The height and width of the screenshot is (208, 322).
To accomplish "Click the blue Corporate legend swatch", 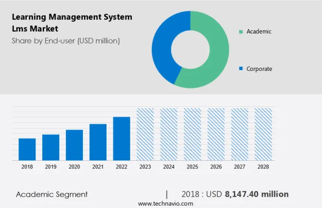I will (241, 69).
